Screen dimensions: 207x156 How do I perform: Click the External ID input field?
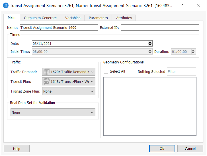160,27
